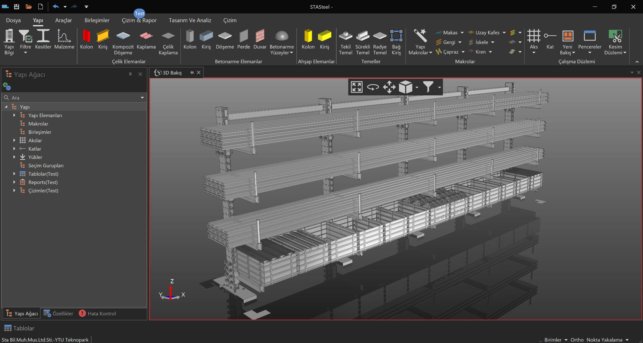
Task: Open the Tasarım Ve Analiz ribbon tab
Action: [190, 20]
